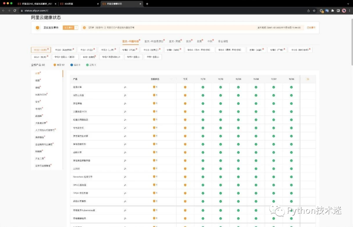The height and width of the screenshot is (227, 353).
Task: Select the 华北2（北京）region button
Action: tap(41, 50)
